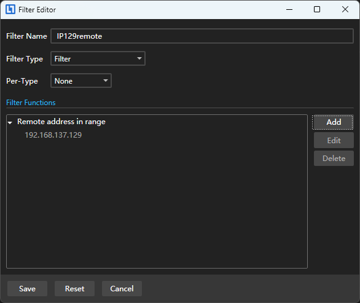Click the Delete button
Viewport: 360px width, 303px height.
(x=334, y=159)
